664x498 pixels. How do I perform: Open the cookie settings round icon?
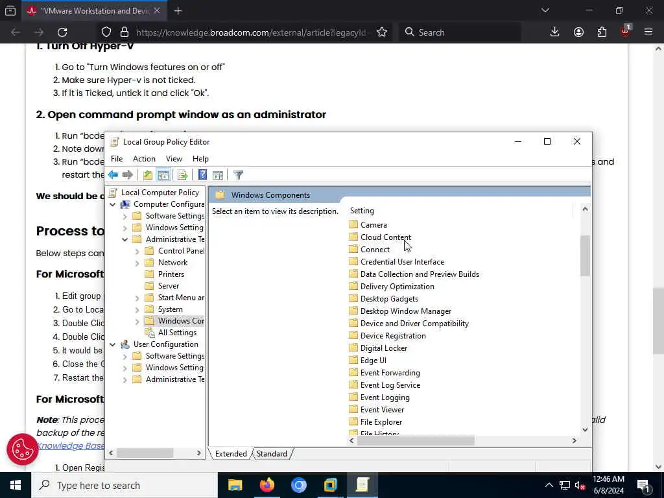point(23,449)
